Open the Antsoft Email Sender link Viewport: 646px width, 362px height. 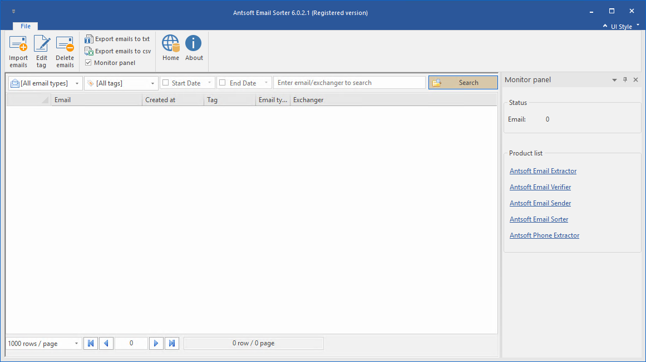pyautogui.click(x=540, y=203)
